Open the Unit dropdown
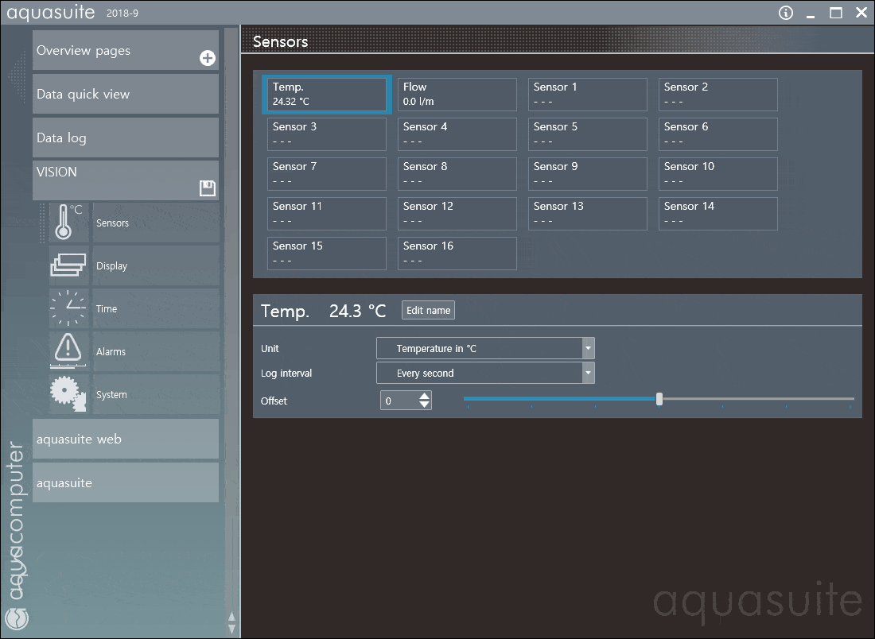This screenshot has height=639, width=875. (484, 348)
